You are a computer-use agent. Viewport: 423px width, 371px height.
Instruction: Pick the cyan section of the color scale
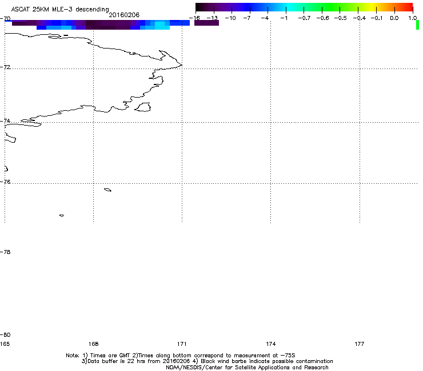tap(290, 7)
